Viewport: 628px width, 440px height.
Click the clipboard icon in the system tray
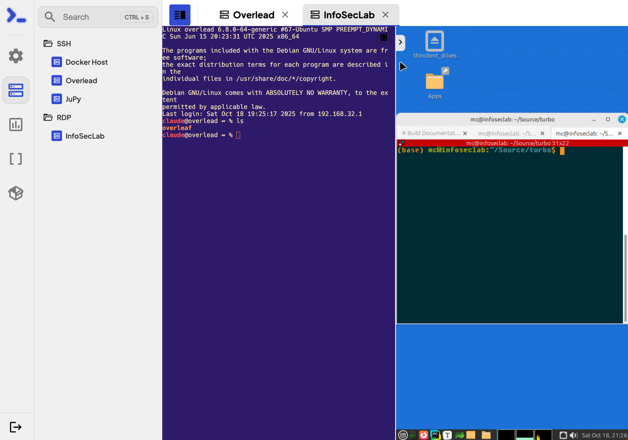(563, 435)
